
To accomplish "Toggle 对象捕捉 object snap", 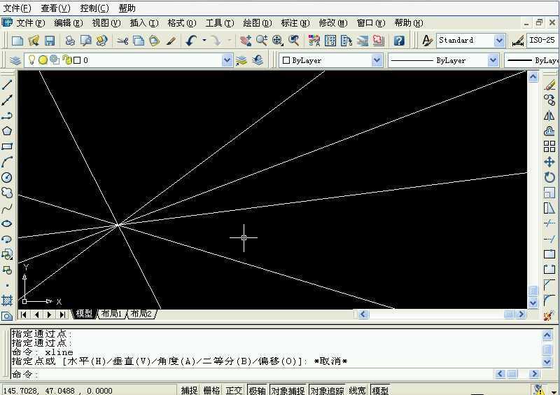I will (288, 390).
